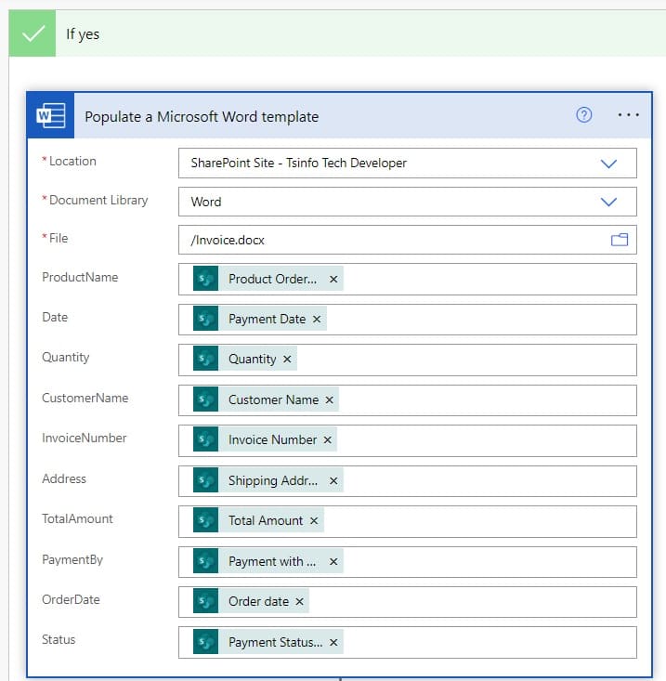Click the Word icon in the action header
This screenshot has width=666, height=681.
(51, 115)
